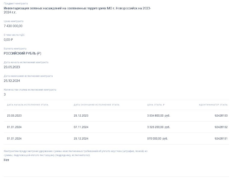This screenshot has height=181, width=251.
Task: Select stage identifier 92428152
Action: 221,127
